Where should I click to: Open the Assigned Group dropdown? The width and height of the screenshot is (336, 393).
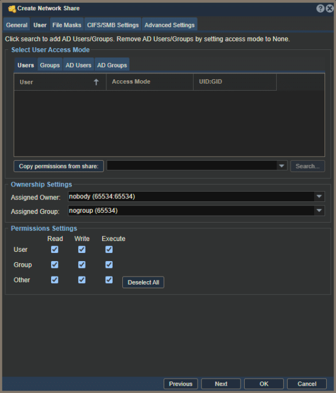coord(319,211)
